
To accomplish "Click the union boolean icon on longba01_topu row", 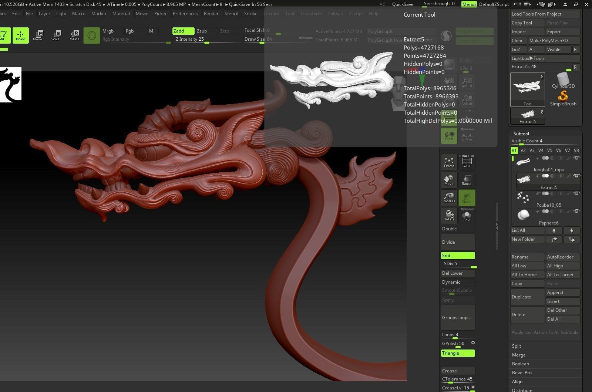I will tap(545, 158).
